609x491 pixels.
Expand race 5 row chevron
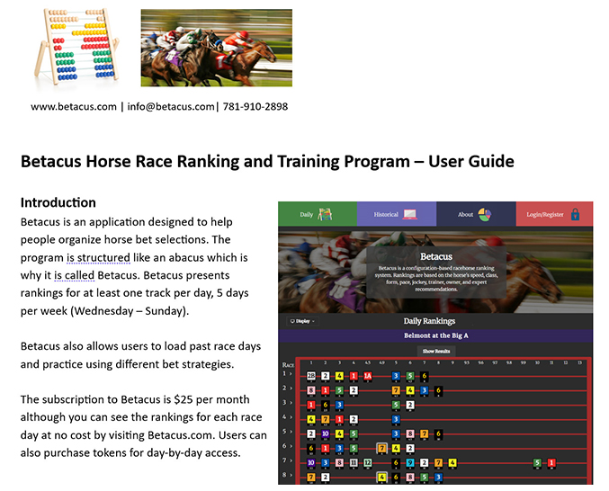click(x=291, y=432)
